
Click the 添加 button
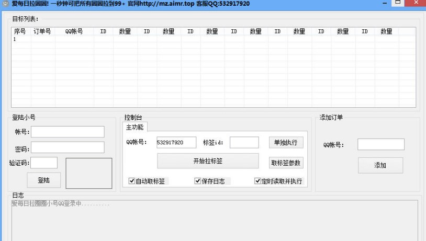tap(380, 165)
